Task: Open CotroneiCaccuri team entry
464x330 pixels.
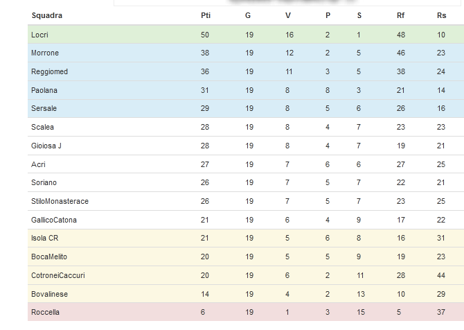Action: click(58, 275)
